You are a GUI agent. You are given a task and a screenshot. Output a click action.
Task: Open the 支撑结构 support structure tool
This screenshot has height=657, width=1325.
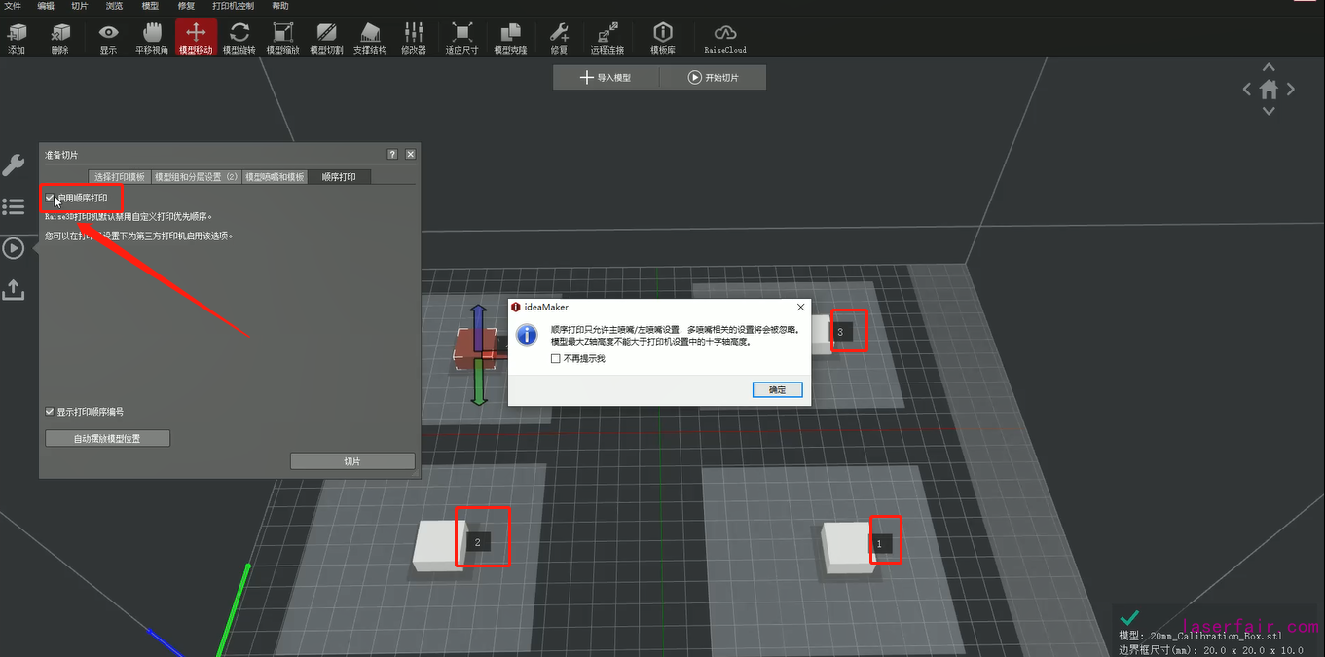click(x=369, y=37)
